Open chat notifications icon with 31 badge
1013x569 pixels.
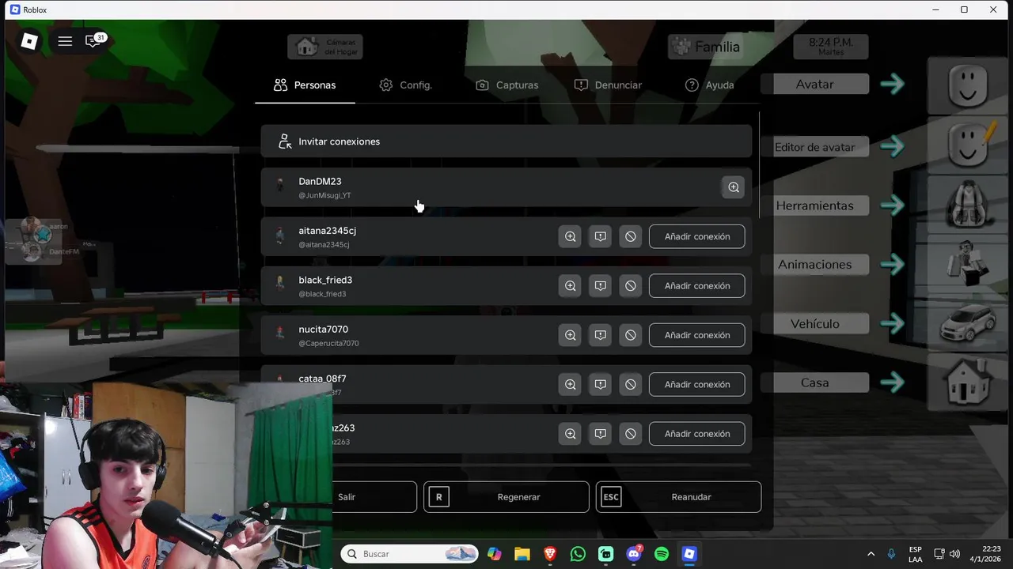pyautogui.click(x=94, y=41)
